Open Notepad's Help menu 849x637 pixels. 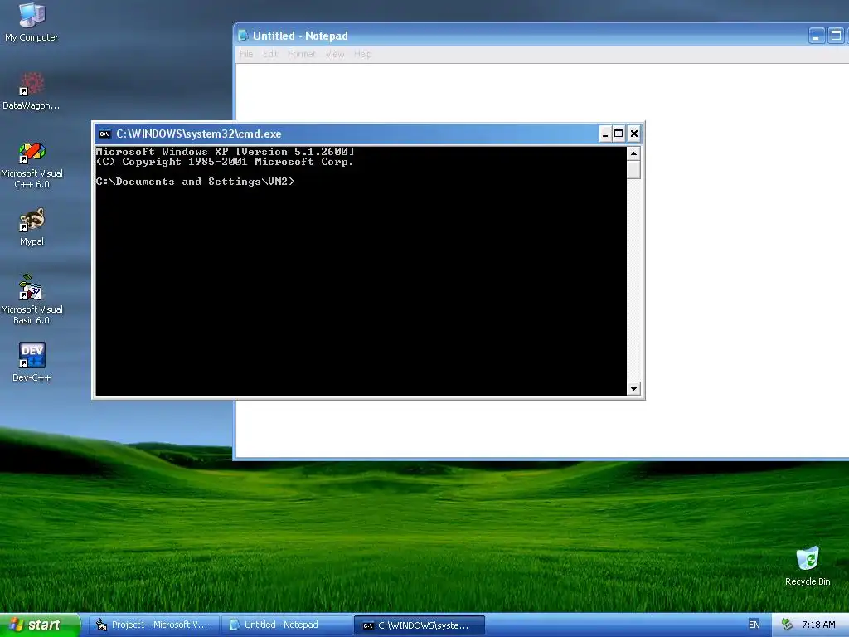(363, 54)
